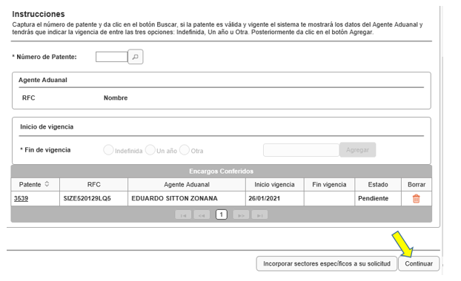Delete the patent 3539 row with trash icon

click(416, 199)
